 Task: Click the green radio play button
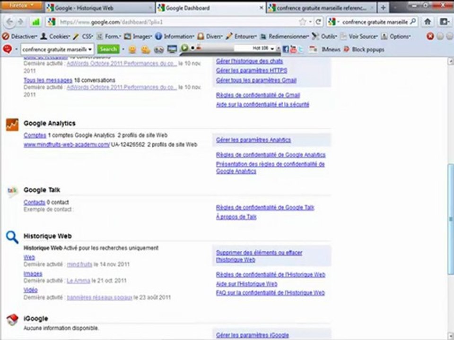(184, 48)
